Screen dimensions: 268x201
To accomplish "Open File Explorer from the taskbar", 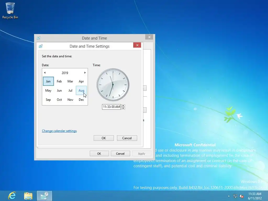I will pos(28,196).
